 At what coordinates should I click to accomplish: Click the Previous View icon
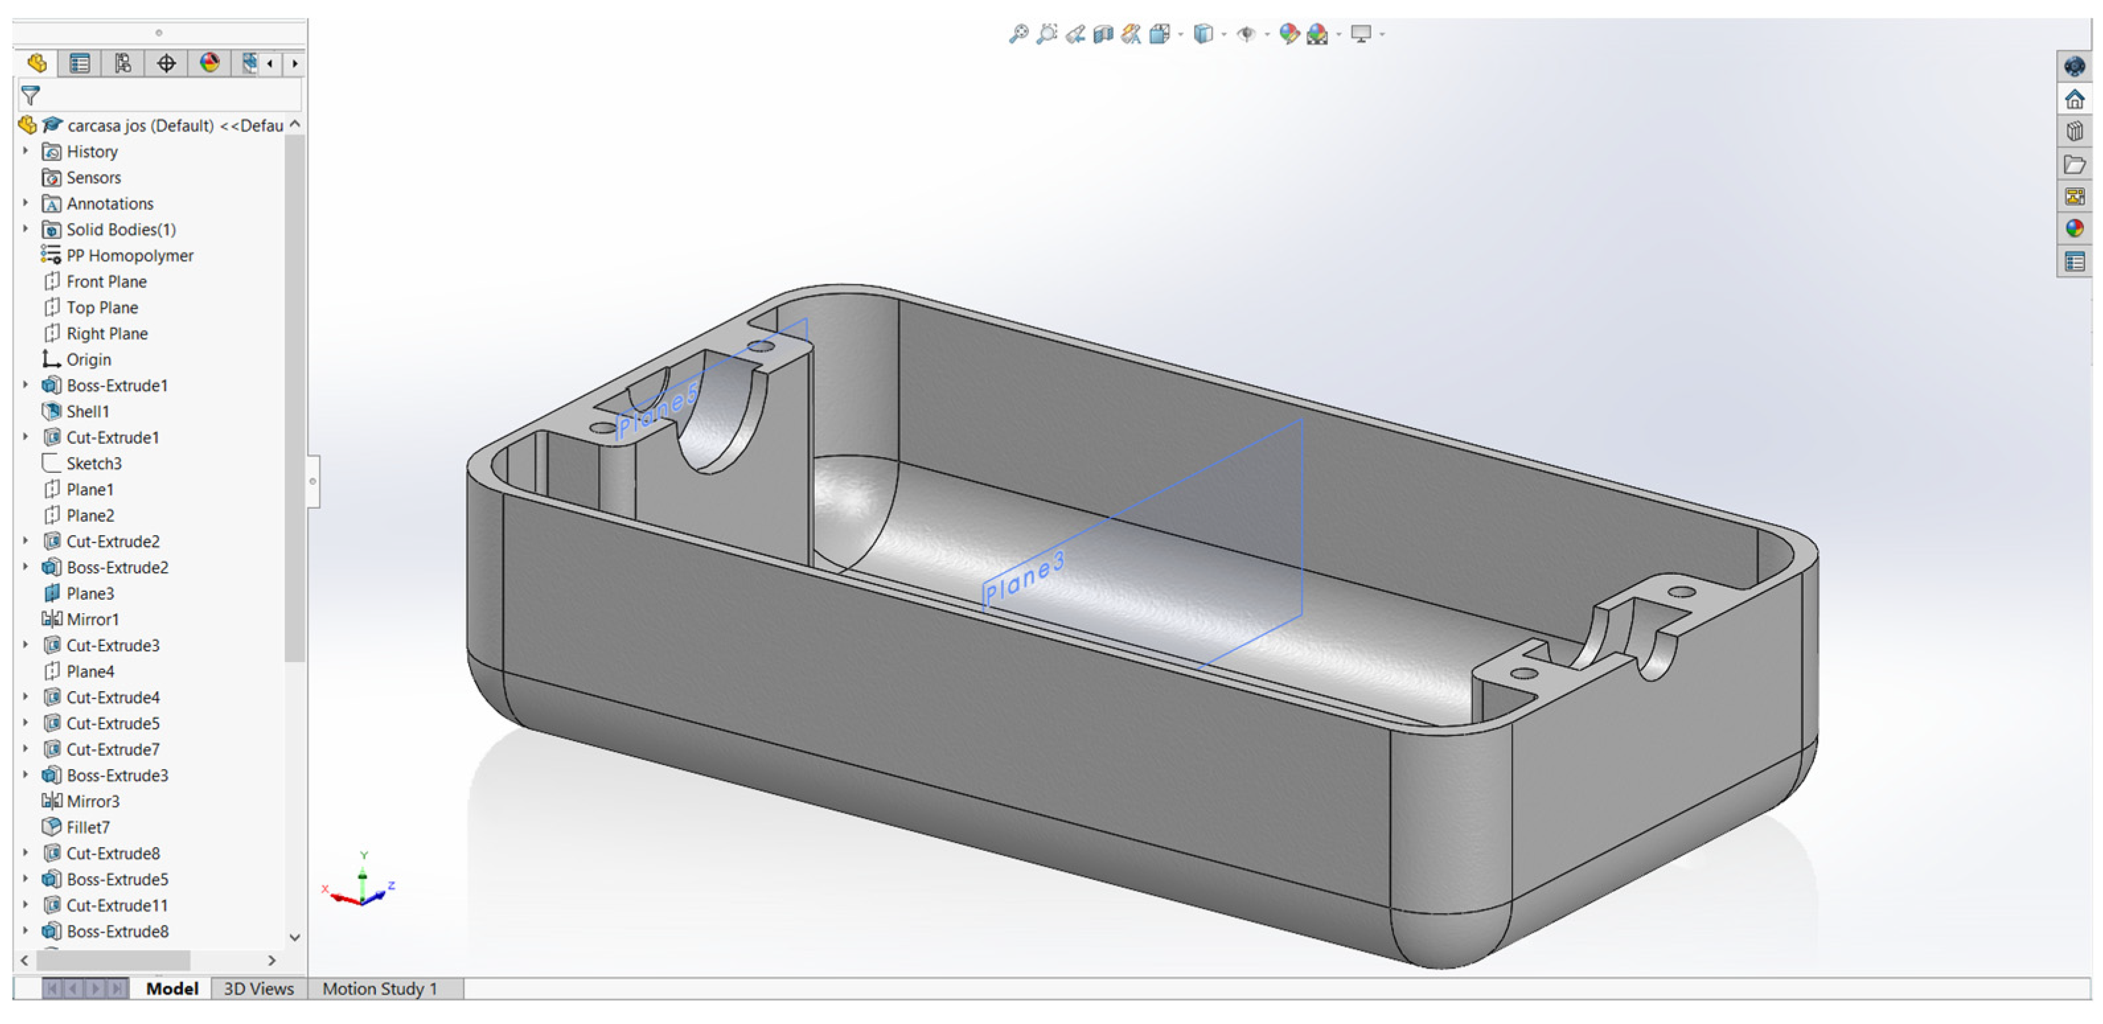1075,34
